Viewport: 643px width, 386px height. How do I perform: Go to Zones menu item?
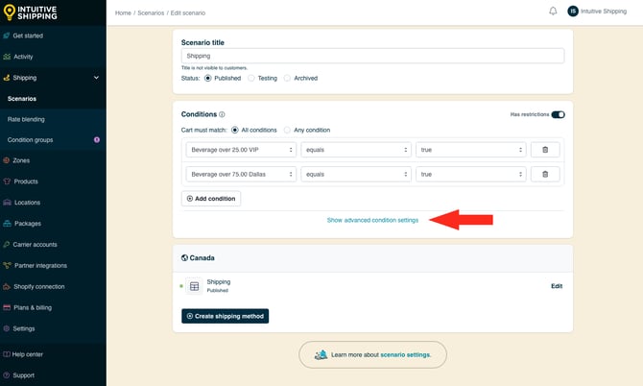21,160
